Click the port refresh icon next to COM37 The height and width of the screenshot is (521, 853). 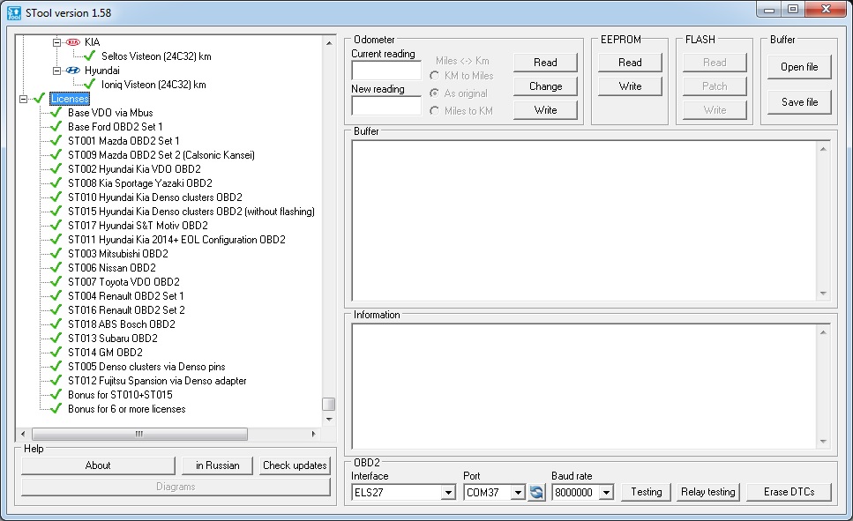tap(536, 492)
